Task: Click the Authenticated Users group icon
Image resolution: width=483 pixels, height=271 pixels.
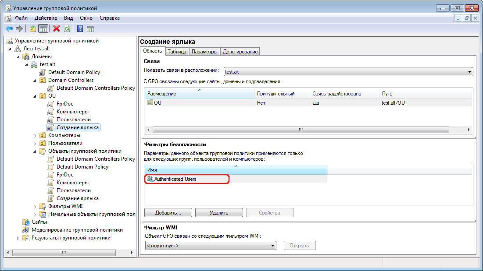Action: 150,179
